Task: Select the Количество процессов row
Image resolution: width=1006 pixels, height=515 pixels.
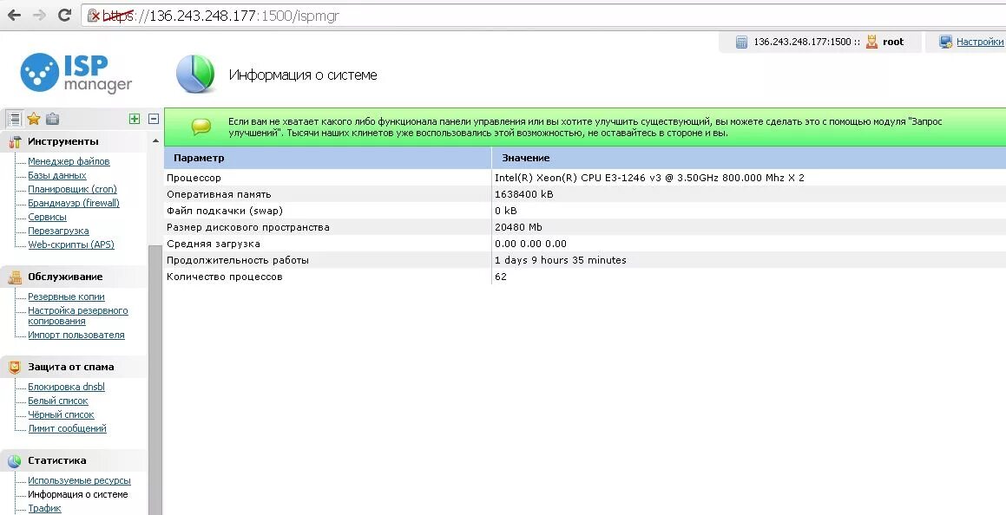Action: 585,277
